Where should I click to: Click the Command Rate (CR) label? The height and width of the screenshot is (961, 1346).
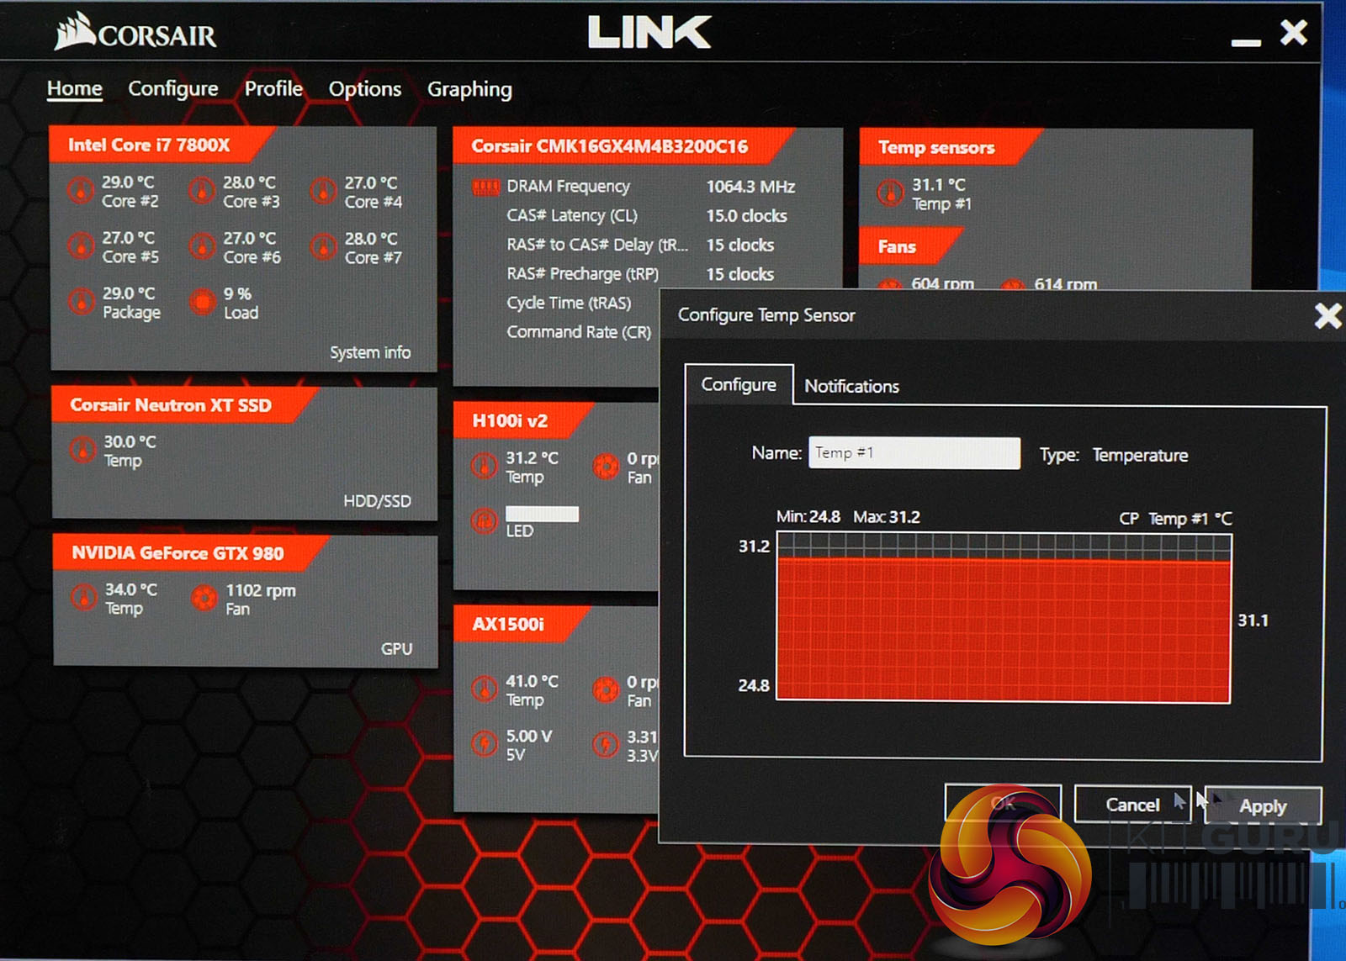point(579,332)
